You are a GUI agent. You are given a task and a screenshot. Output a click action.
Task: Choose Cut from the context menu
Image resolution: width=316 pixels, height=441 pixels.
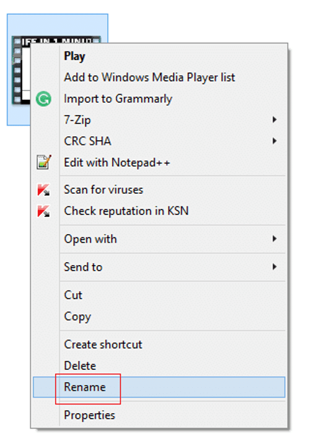(159, 295)
